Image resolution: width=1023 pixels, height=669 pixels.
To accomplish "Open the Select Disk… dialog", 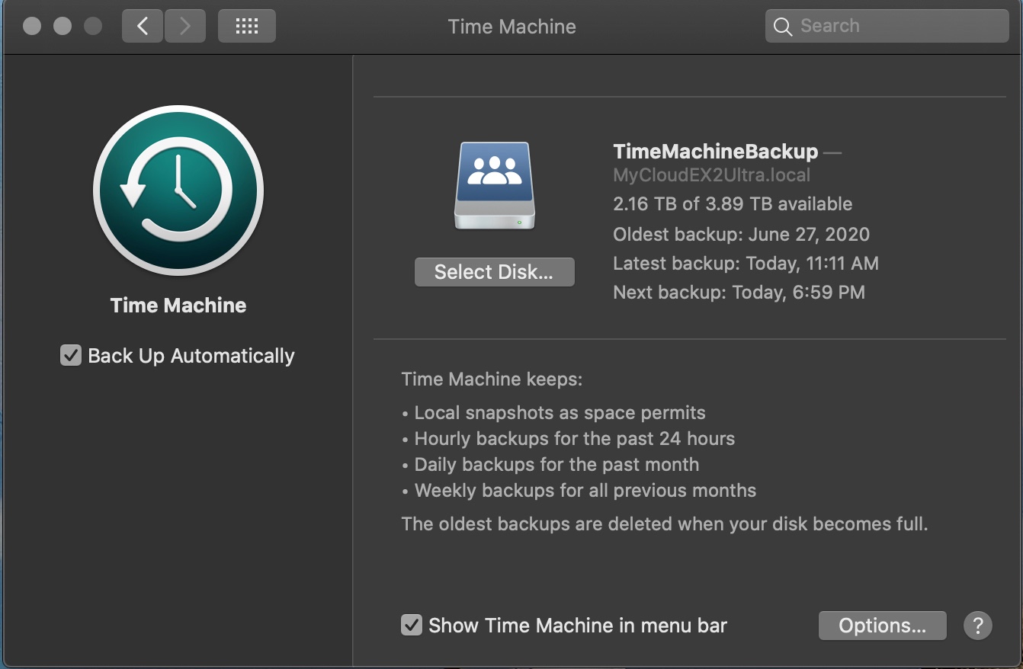I will point(494,272).
